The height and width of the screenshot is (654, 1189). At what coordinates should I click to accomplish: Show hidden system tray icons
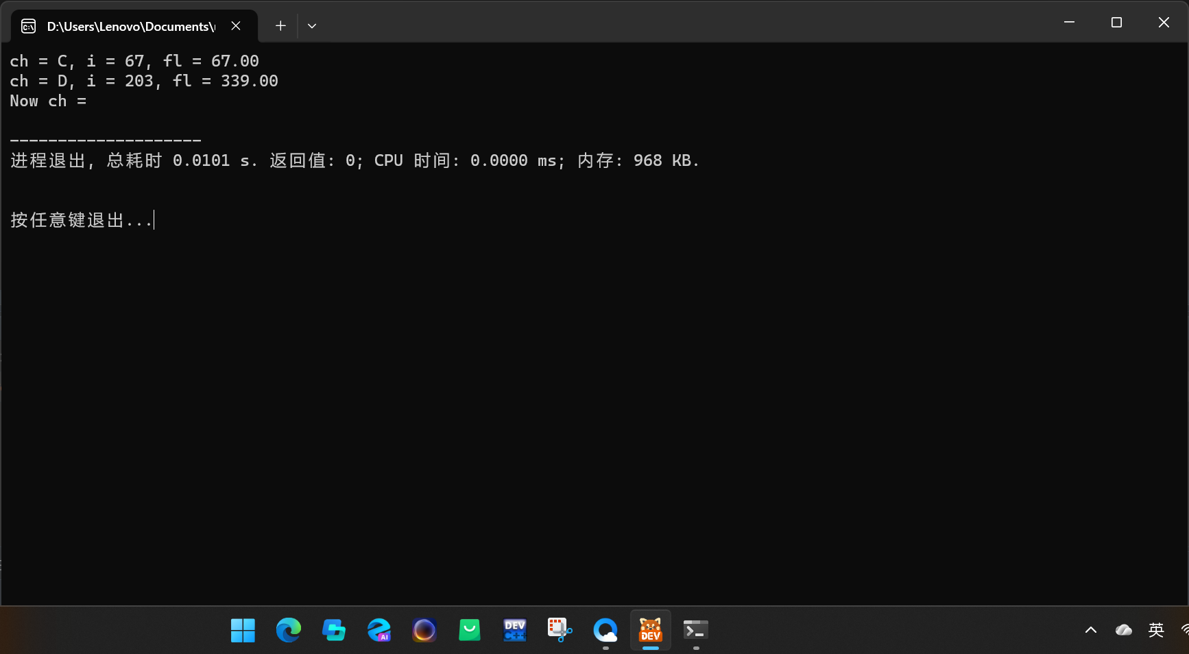[x=1091, y=630]
